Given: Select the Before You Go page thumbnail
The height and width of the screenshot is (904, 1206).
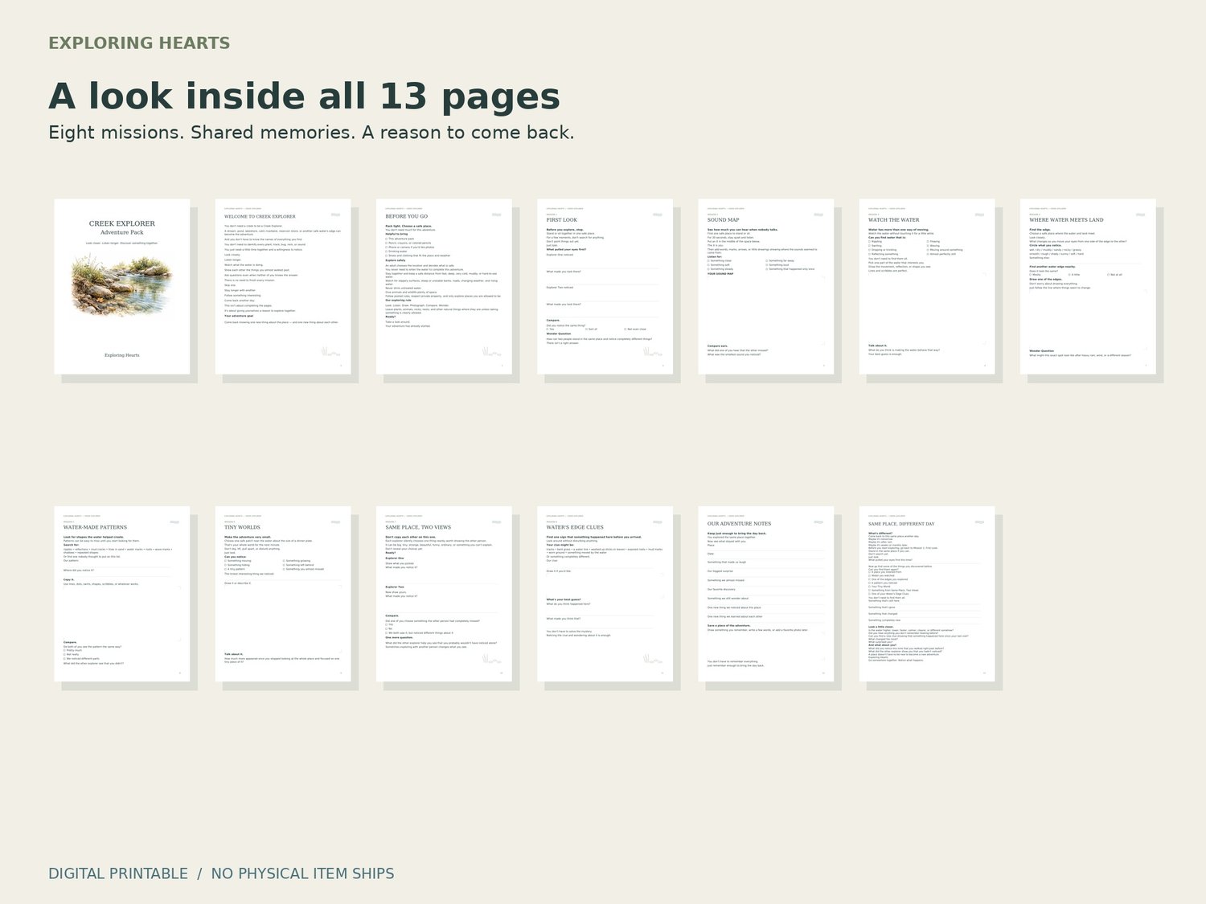Looking at the screenshot, I should point(444,287).
